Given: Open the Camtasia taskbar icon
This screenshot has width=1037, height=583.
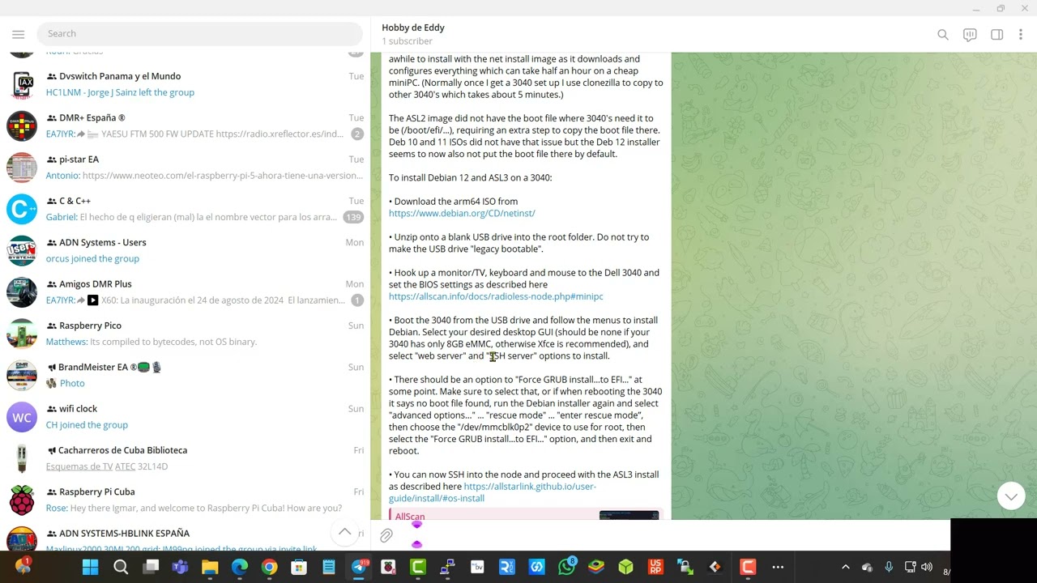Looking at the screenshot, I should (418, 567).
